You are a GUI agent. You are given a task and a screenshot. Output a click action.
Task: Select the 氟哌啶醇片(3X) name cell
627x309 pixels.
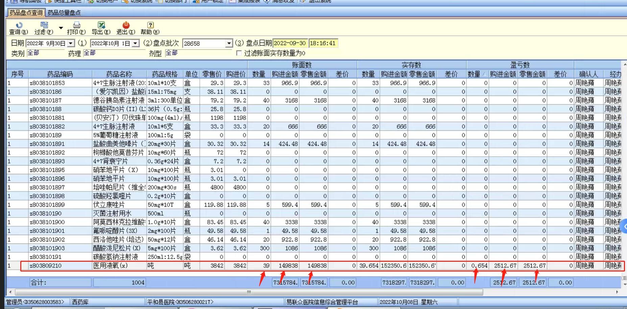(x=119, y=231)
